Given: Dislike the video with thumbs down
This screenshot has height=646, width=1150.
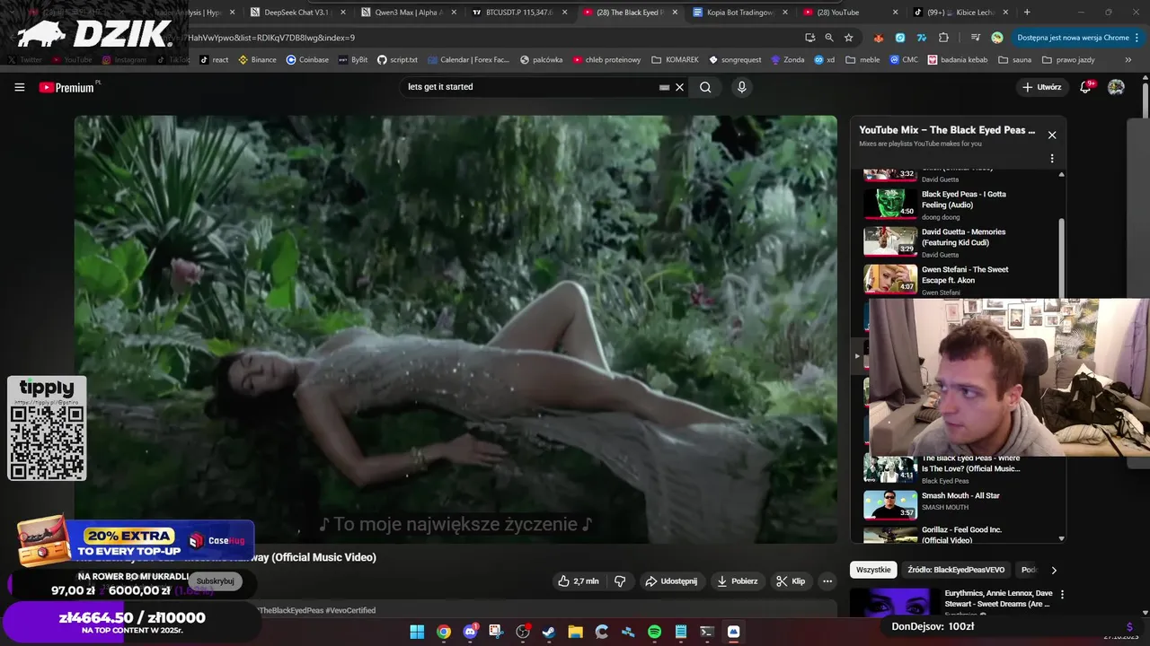Looking at the screenshot, I should [x=620, y=581].
